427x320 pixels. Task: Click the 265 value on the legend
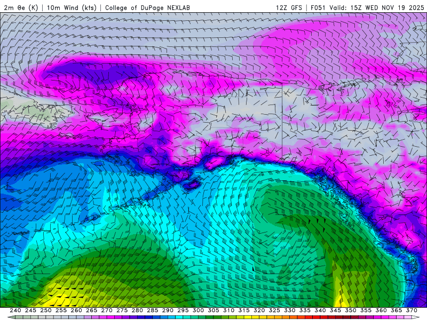click(x=91, y=310)
